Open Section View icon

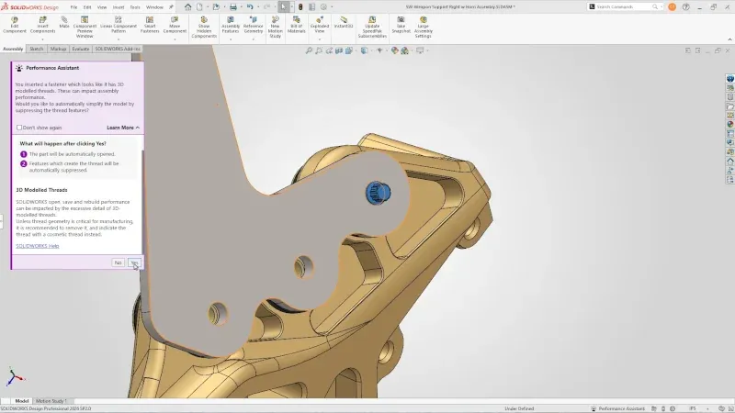point(339,50)
